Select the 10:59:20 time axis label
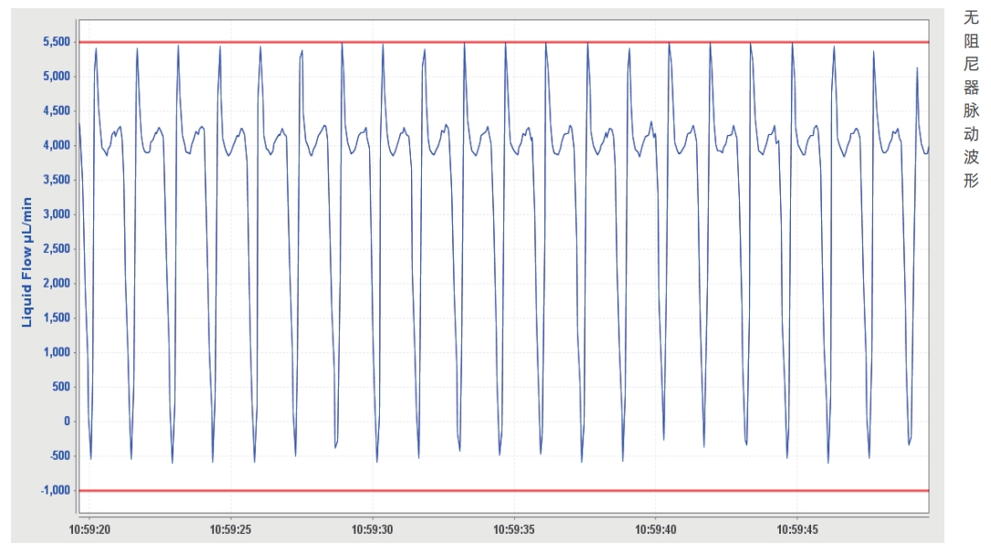The width and height of the screenshot is (991, 553). pos(89,529)
